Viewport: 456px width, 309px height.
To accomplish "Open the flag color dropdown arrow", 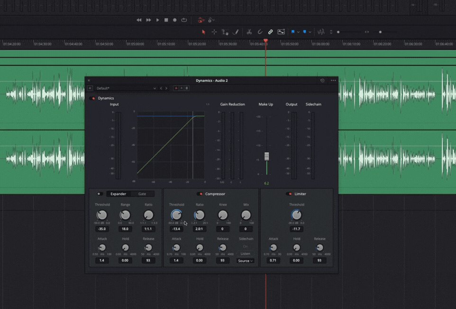I will pyautogui.click(x=298, y=32).
